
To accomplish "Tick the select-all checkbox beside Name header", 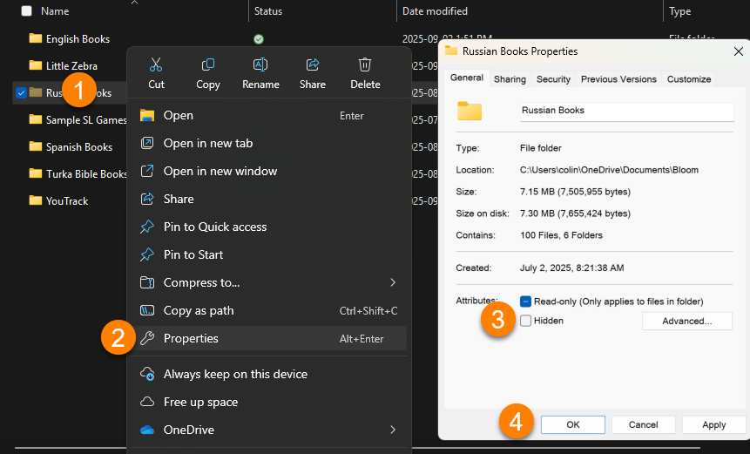I will pyautogui.click(x=26, y=11).
